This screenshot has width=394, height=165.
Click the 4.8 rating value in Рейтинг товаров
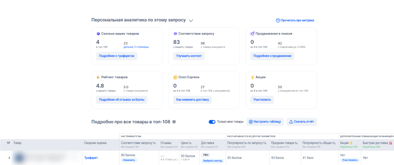click(x=100, y=86)
